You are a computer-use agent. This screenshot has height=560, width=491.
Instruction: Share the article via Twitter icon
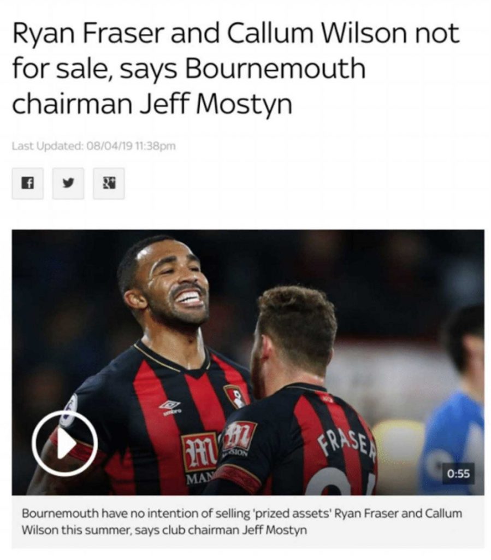tap(68, 183)
